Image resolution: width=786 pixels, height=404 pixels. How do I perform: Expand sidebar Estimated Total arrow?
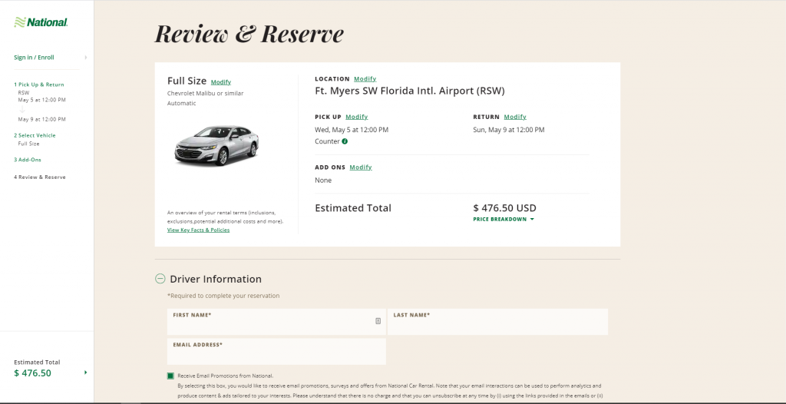(x=86, y=373)
